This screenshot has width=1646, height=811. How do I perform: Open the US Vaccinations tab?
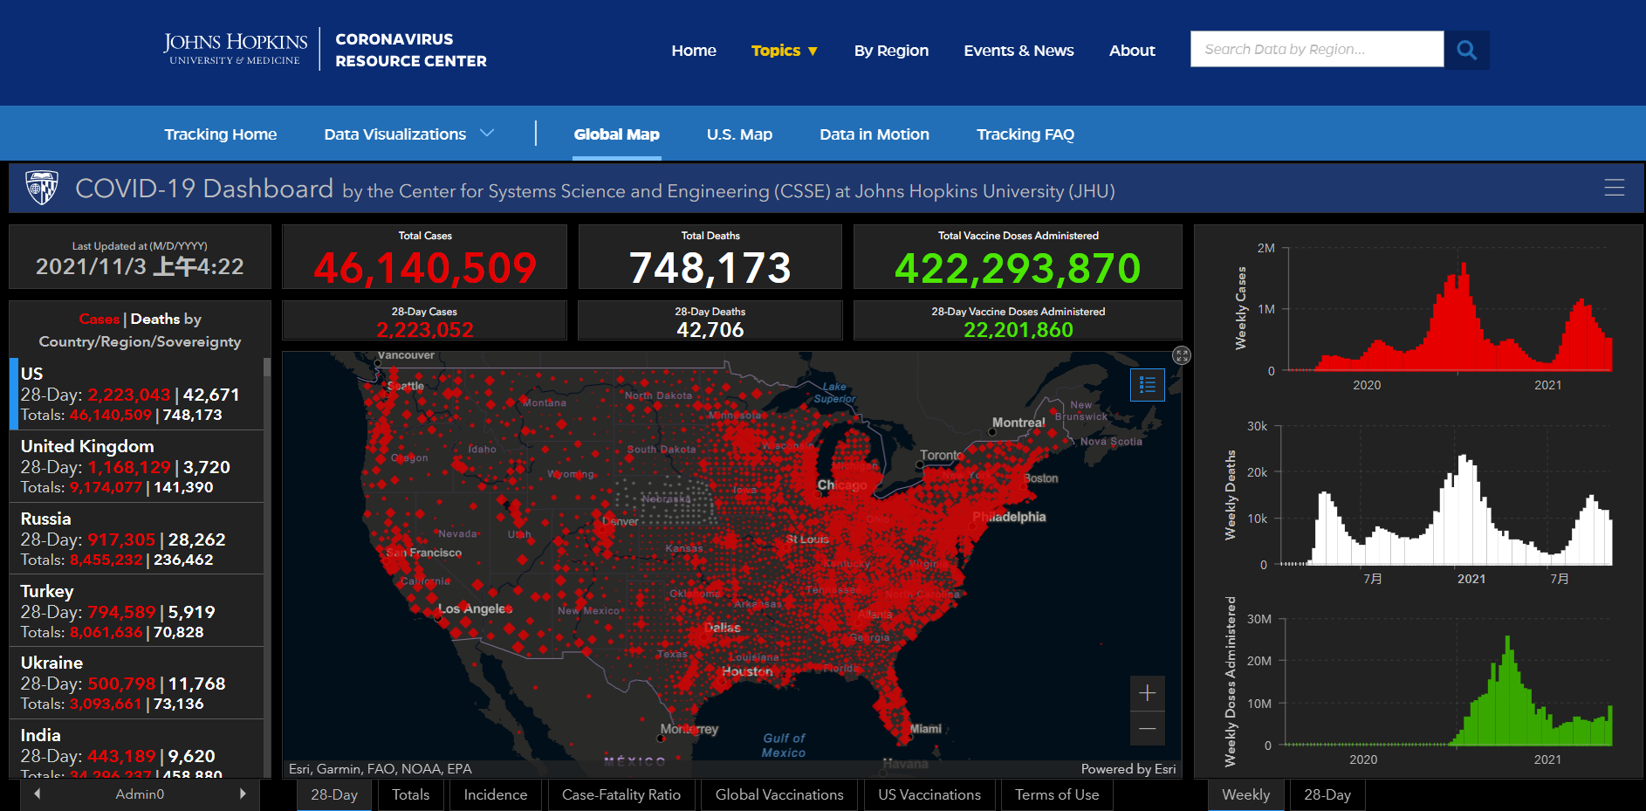[x=929, y=794]
